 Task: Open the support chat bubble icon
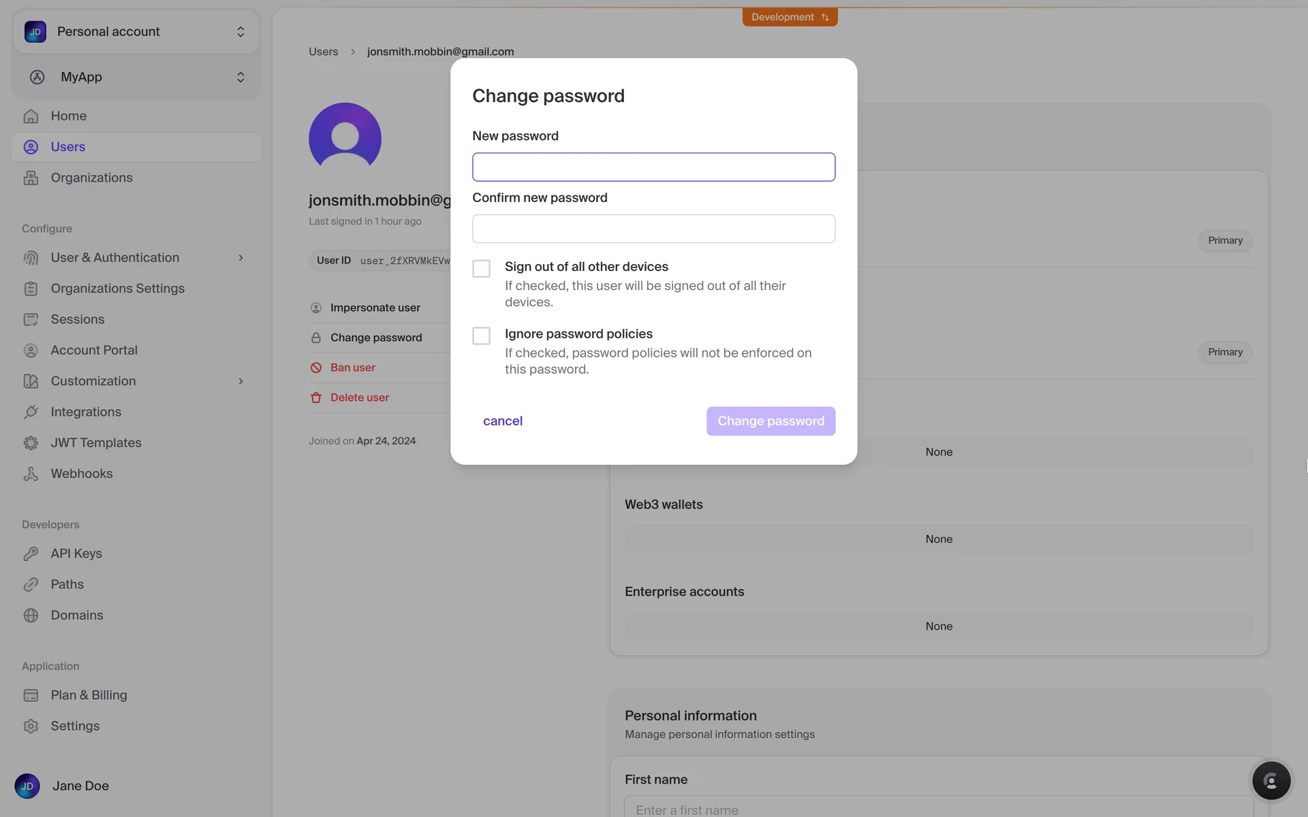click(x=1271, y=780)
